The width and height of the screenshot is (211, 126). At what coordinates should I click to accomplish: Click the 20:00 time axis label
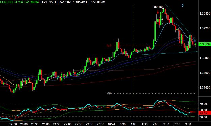click(24, 124)
